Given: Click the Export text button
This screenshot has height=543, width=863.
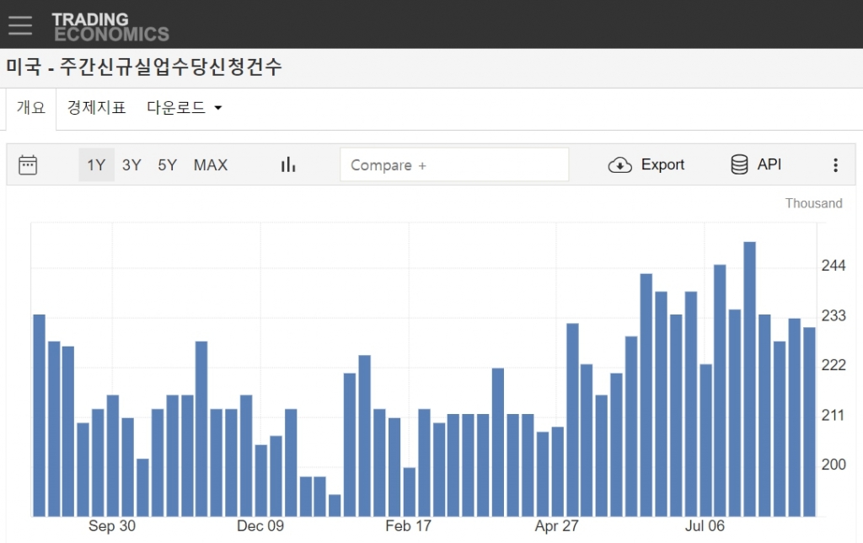Looking at the screenshot, I should [x=662, y=165].
